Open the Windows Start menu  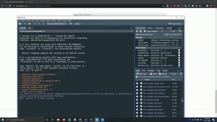click(3, 120)
